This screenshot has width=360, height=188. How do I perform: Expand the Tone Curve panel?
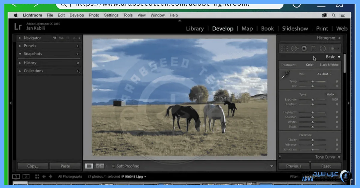point(339,157)
